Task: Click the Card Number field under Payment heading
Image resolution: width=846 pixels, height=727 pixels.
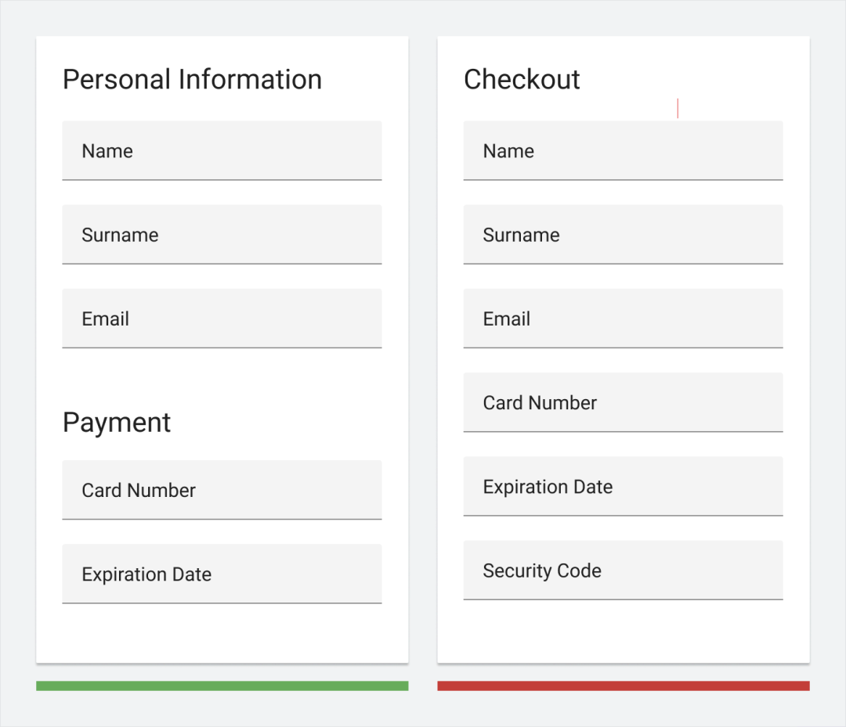Action: [222, 490]
